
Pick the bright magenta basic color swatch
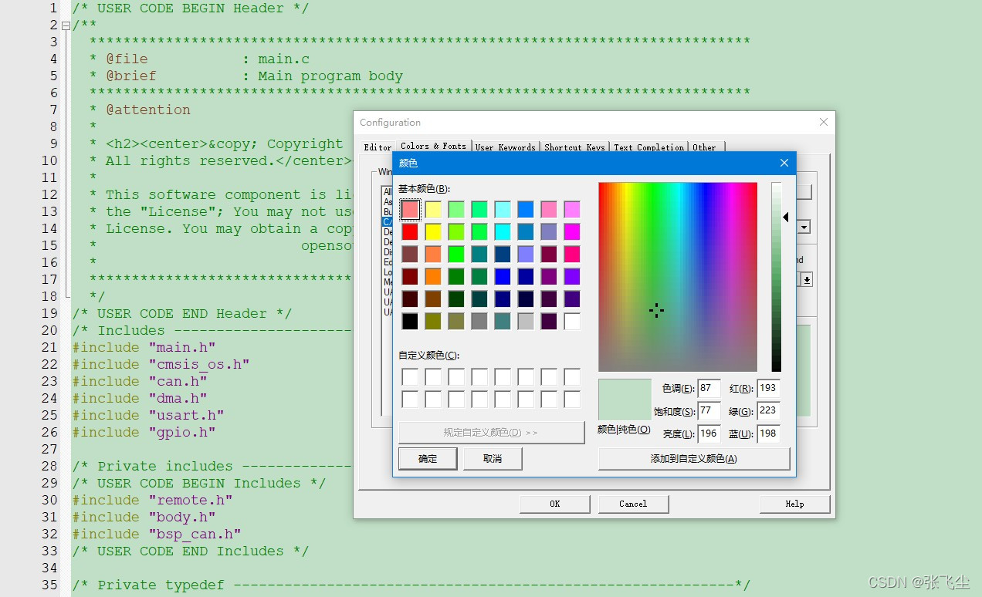(572, 231)
